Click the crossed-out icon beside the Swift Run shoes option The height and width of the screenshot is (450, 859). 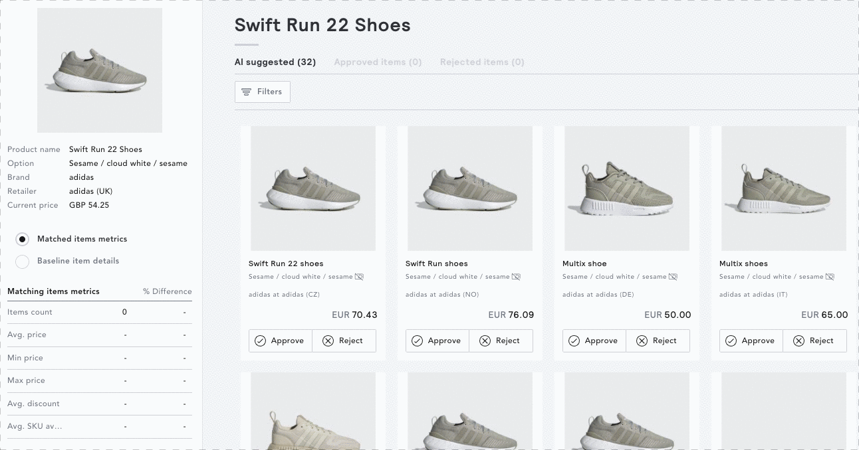click(516, 277)
